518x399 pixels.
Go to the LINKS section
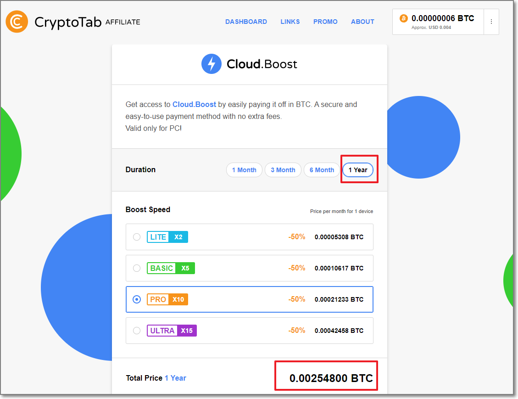[290, 22]
